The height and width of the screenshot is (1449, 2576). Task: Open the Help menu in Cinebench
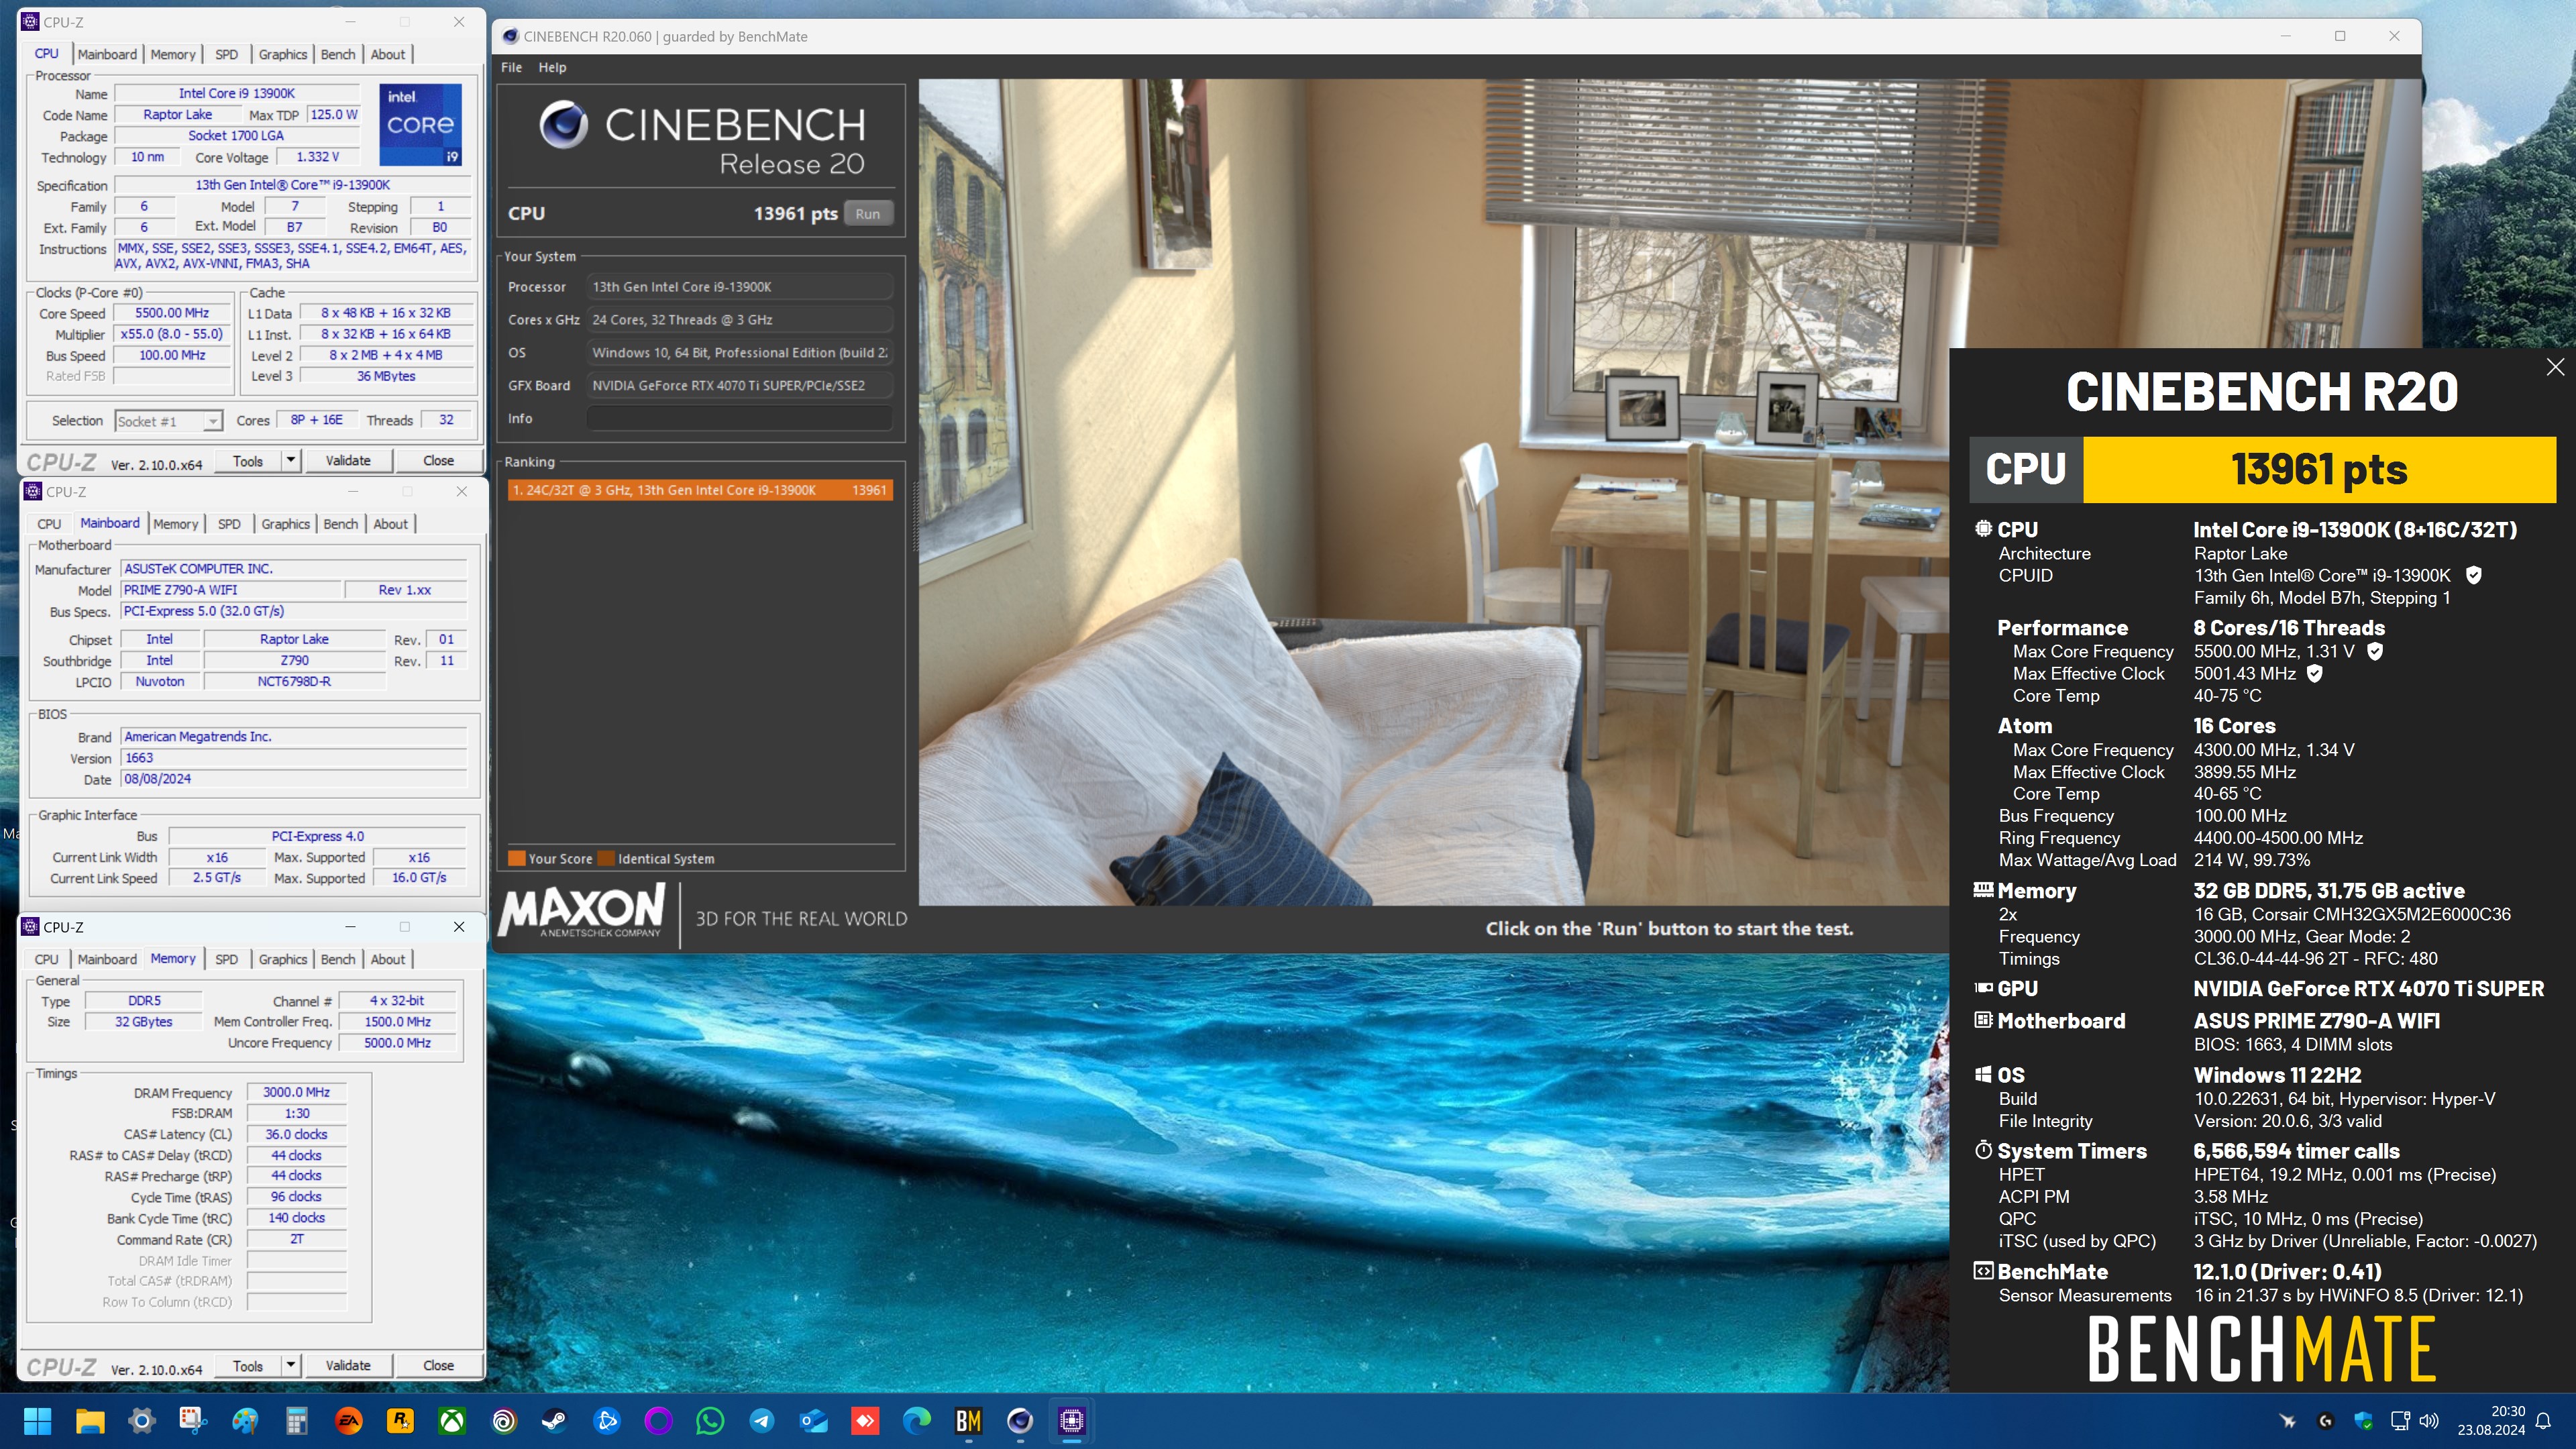pos(552,67)
